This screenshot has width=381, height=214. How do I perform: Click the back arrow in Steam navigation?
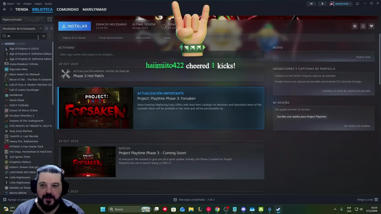click(4, 10)
